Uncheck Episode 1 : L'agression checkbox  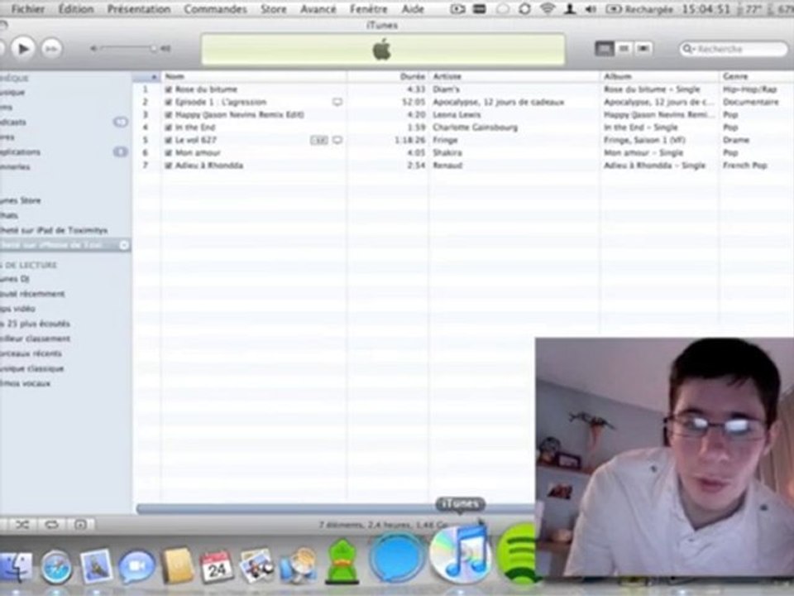click(x=168, y=102)
